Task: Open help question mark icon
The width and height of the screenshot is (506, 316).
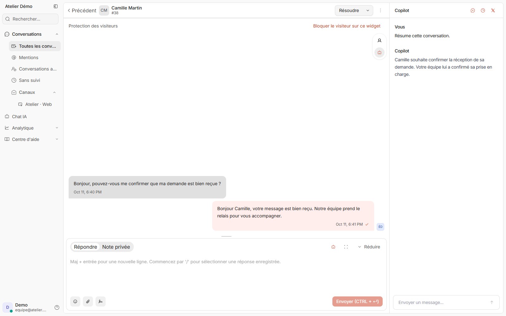Action: (57, 307)
